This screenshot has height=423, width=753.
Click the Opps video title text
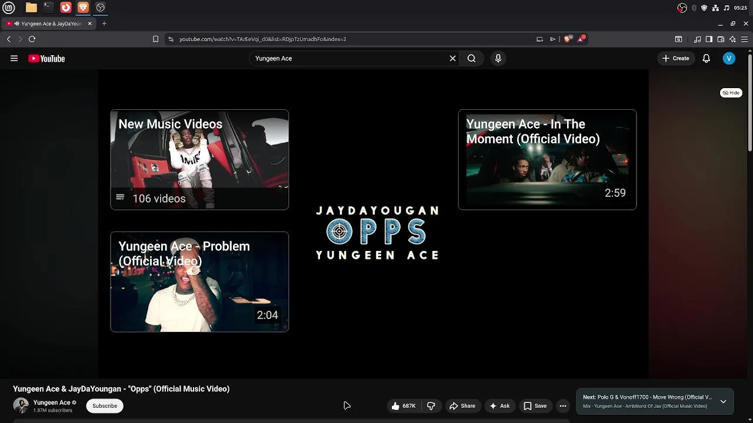coord(121,389)
